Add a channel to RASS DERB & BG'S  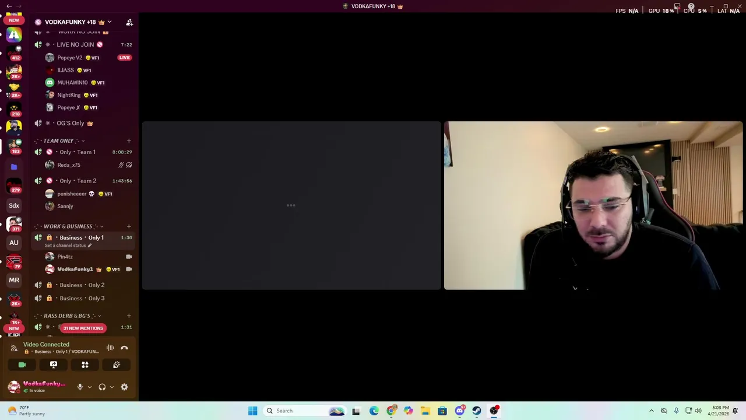[x=129, y=316]
